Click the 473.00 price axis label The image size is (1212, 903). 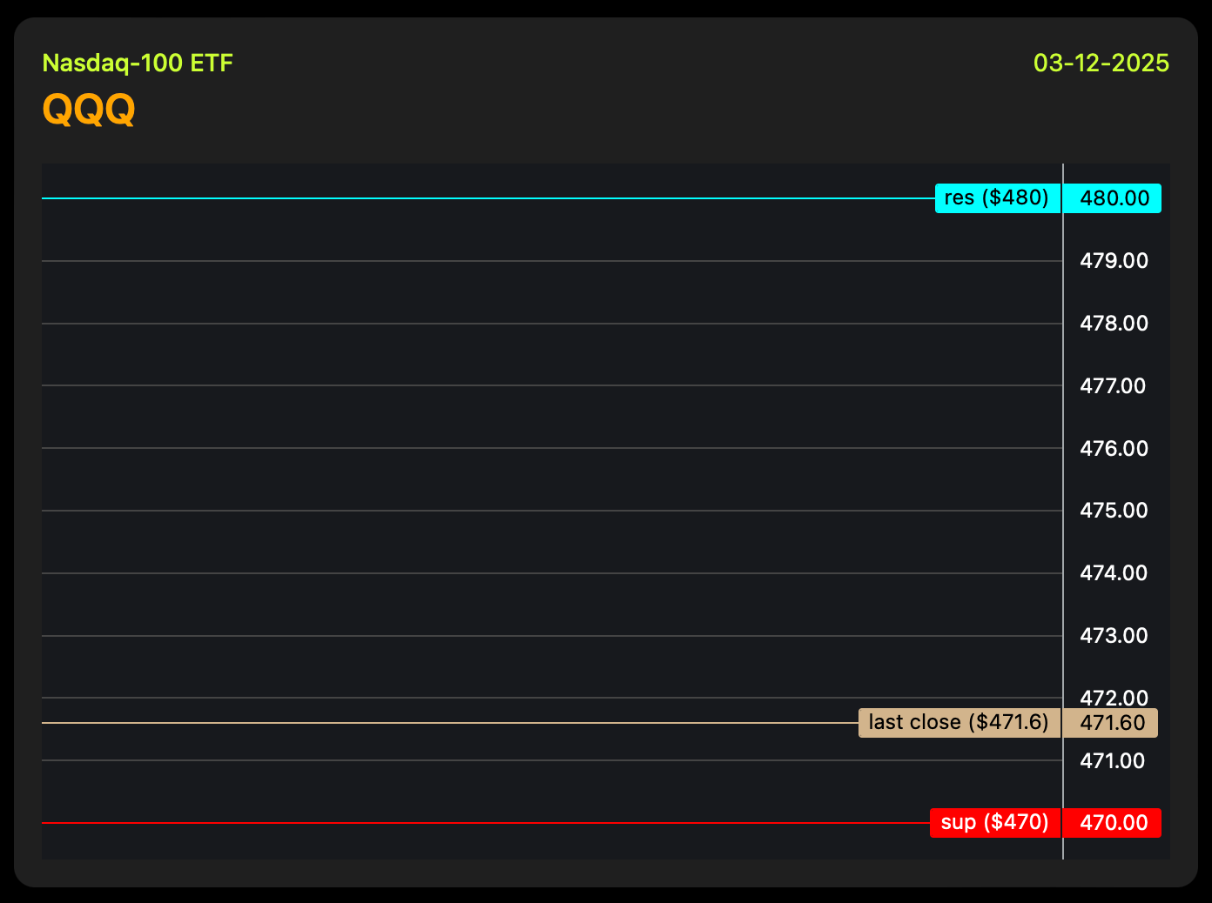(x=1114, y=636)
